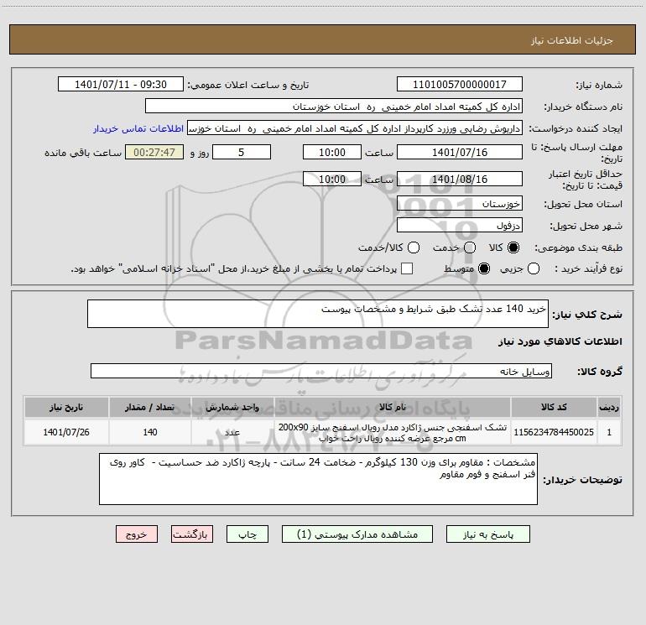Click the product name cell تشک اسفنجی
The height and width of the screenshot is (625, 646).
click(393, 432)
